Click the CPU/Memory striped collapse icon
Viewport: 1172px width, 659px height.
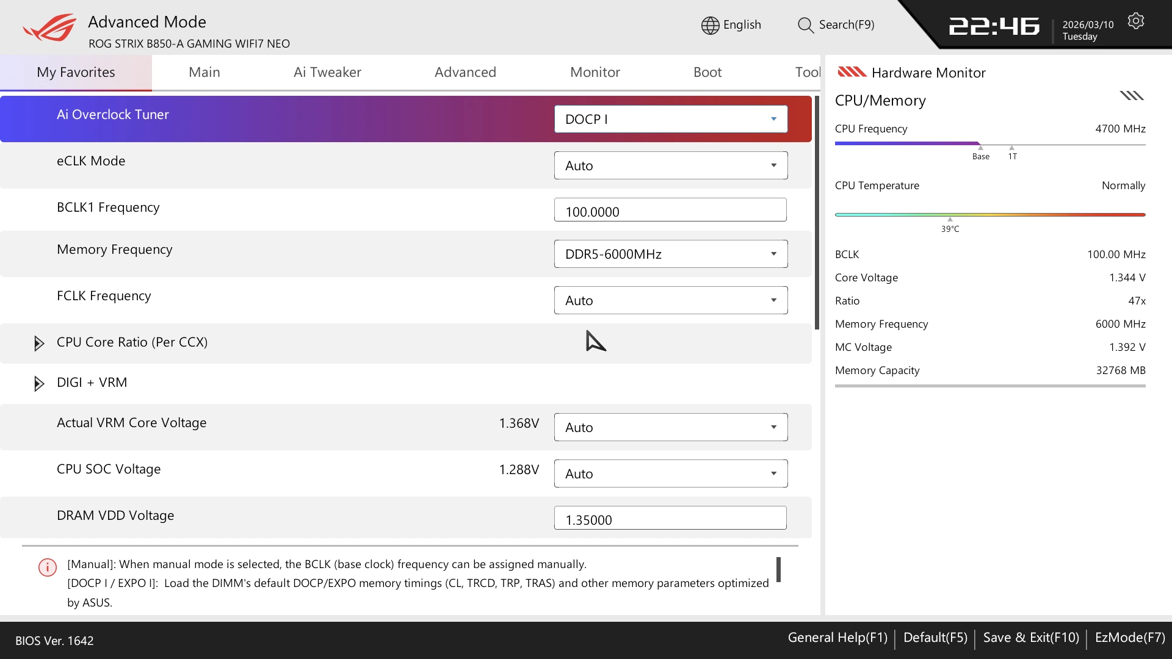point(1131,96)
